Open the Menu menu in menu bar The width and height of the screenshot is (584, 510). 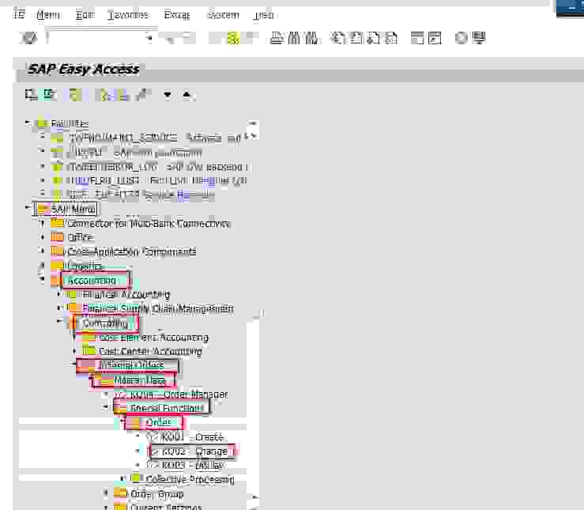tap(48, 15)
